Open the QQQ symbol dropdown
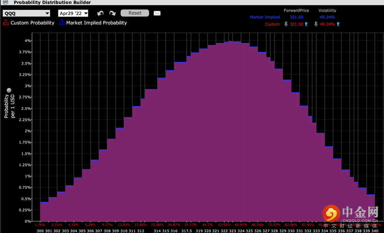Viewport: 384px width, 233px height. 26,13
